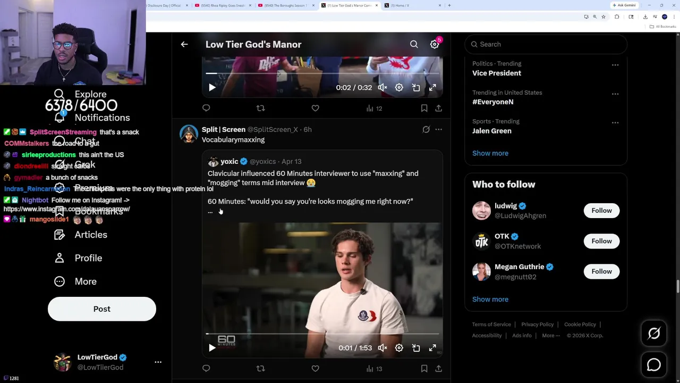Click the Post button

tap(102, 309)
